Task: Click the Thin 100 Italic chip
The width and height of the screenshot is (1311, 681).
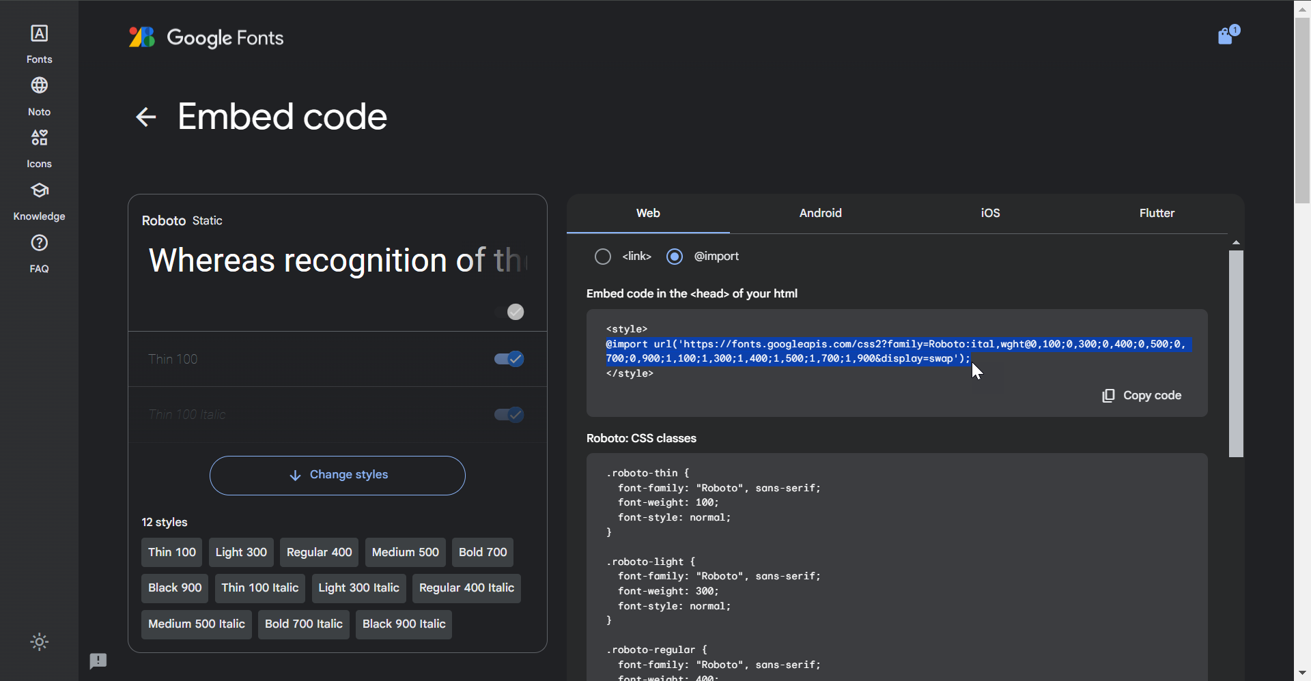Action: [260, 588]
